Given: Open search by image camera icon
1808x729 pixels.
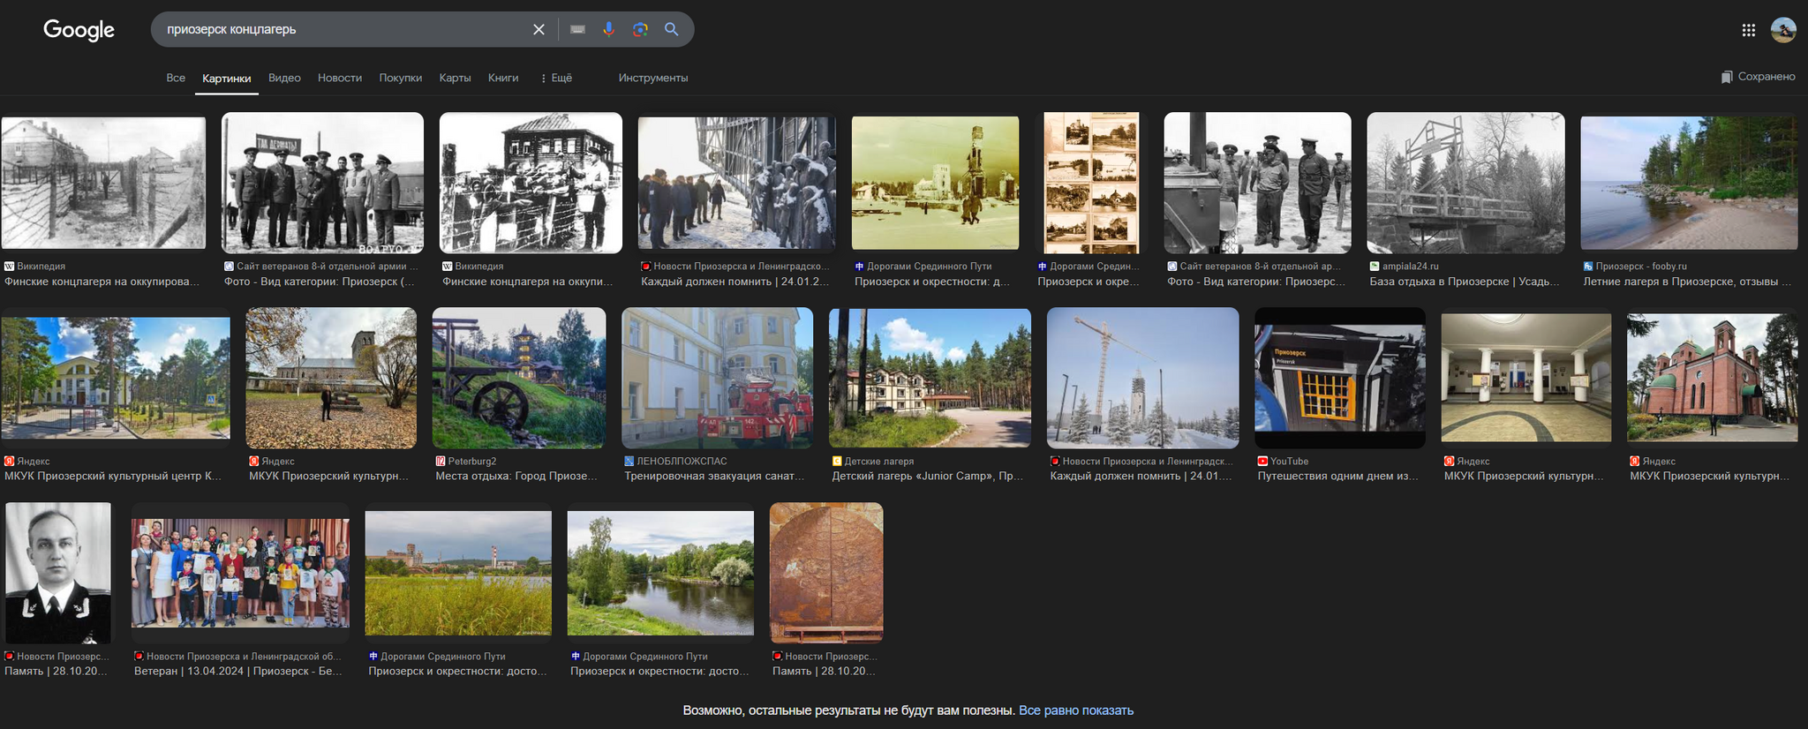Looking at the screenshot, I should coord(640,29).
